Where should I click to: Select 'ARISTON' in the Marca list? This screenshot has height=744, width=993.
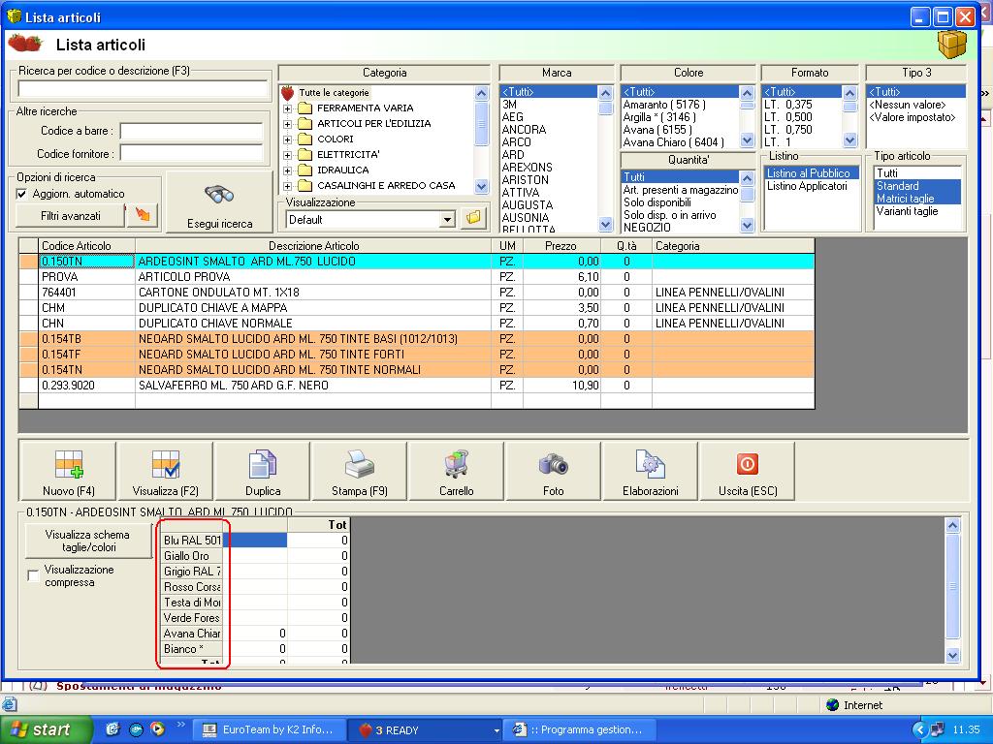pyautogui.click(x=525, y=179)
